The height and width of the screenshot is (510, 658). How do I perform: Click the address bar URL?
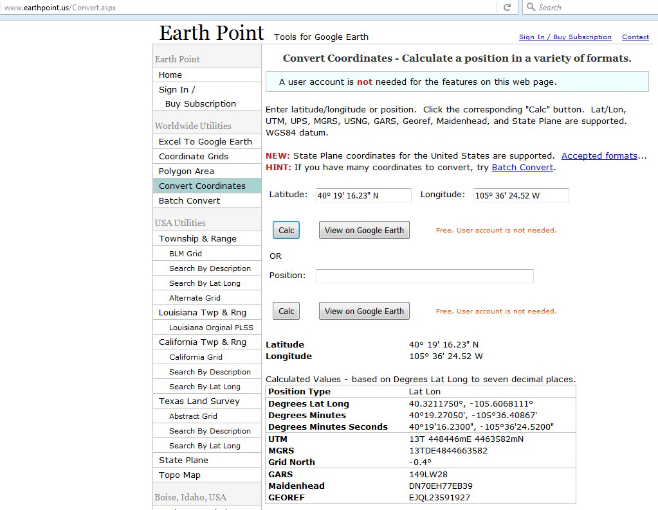(60, 8)
